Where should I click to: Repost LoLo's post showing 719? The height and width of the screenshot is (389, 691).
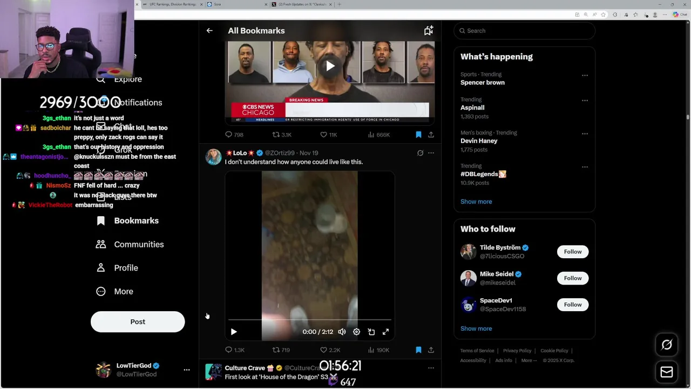pyautogui.click(x=281, y=350)
